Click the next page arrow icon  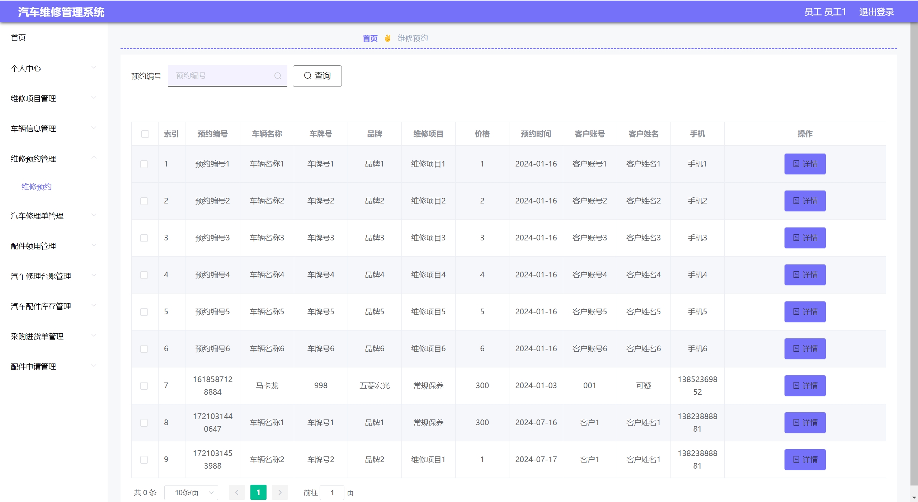pos(280,492)
